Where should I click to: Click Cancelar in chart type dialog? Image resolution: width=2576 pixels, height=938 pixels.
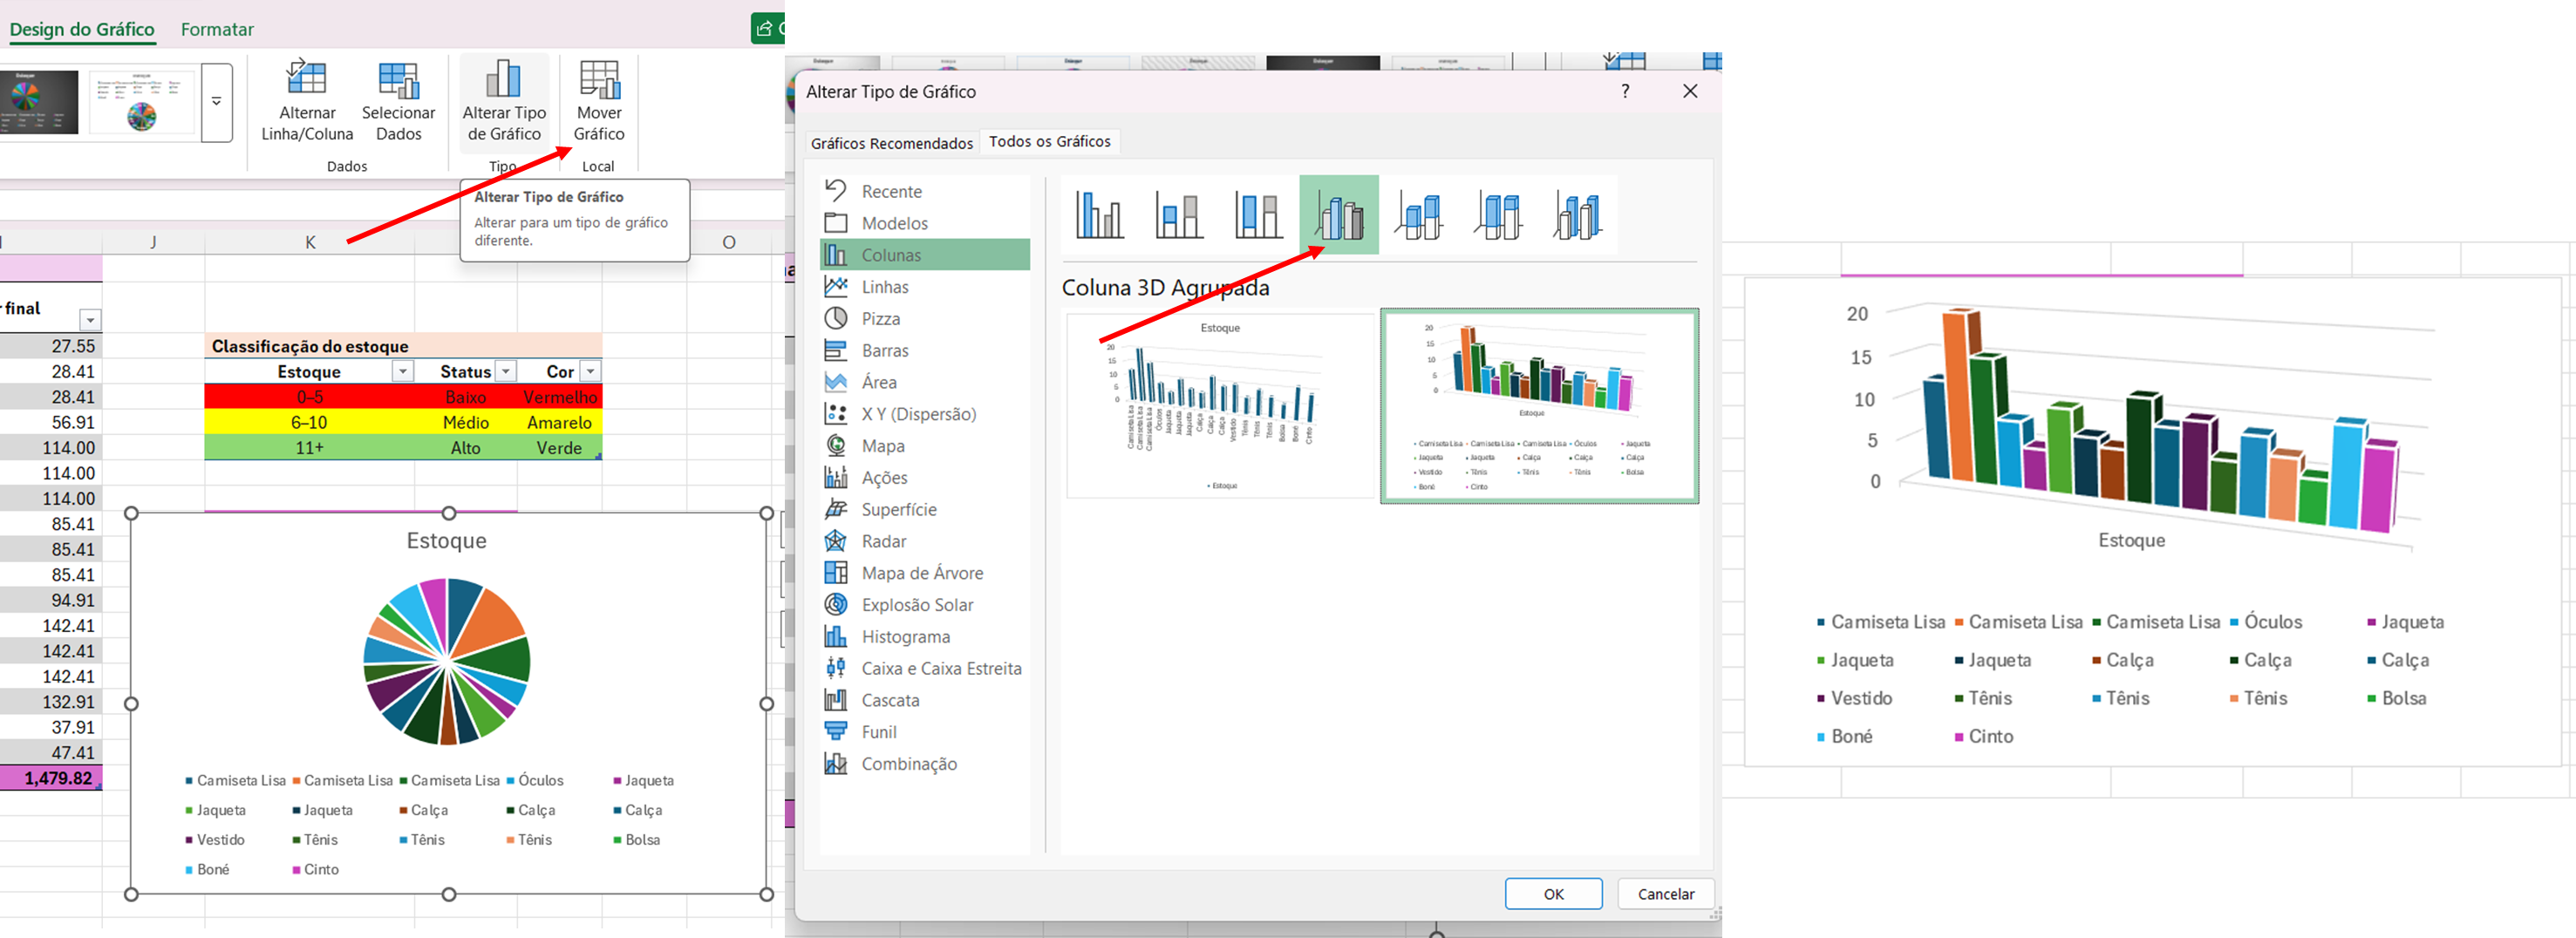[1666, 894]
